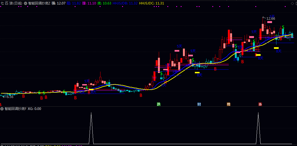Click the 七匹狼(日线) stock title
This screenshot has width=297, height=146.
[x=11, y=3]
